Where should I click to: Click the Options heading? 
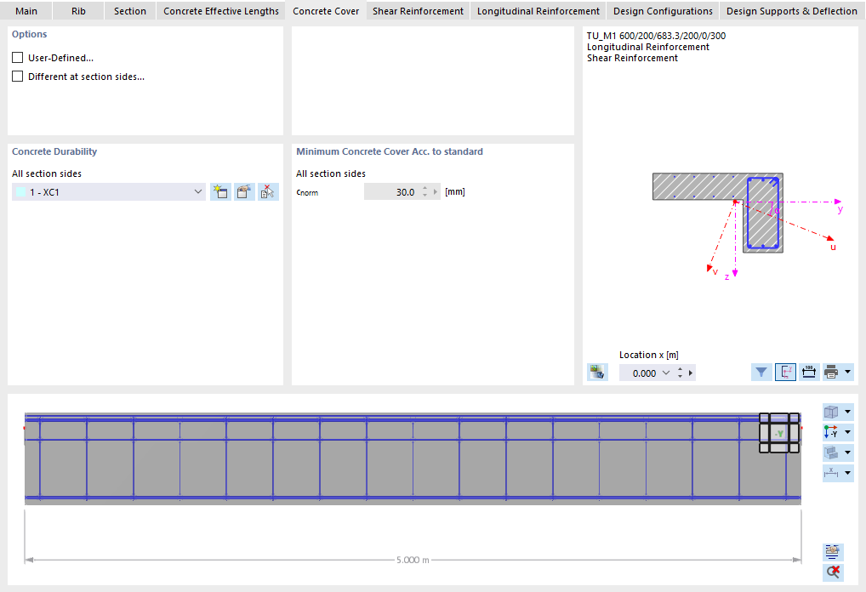[x=29, y=34]
